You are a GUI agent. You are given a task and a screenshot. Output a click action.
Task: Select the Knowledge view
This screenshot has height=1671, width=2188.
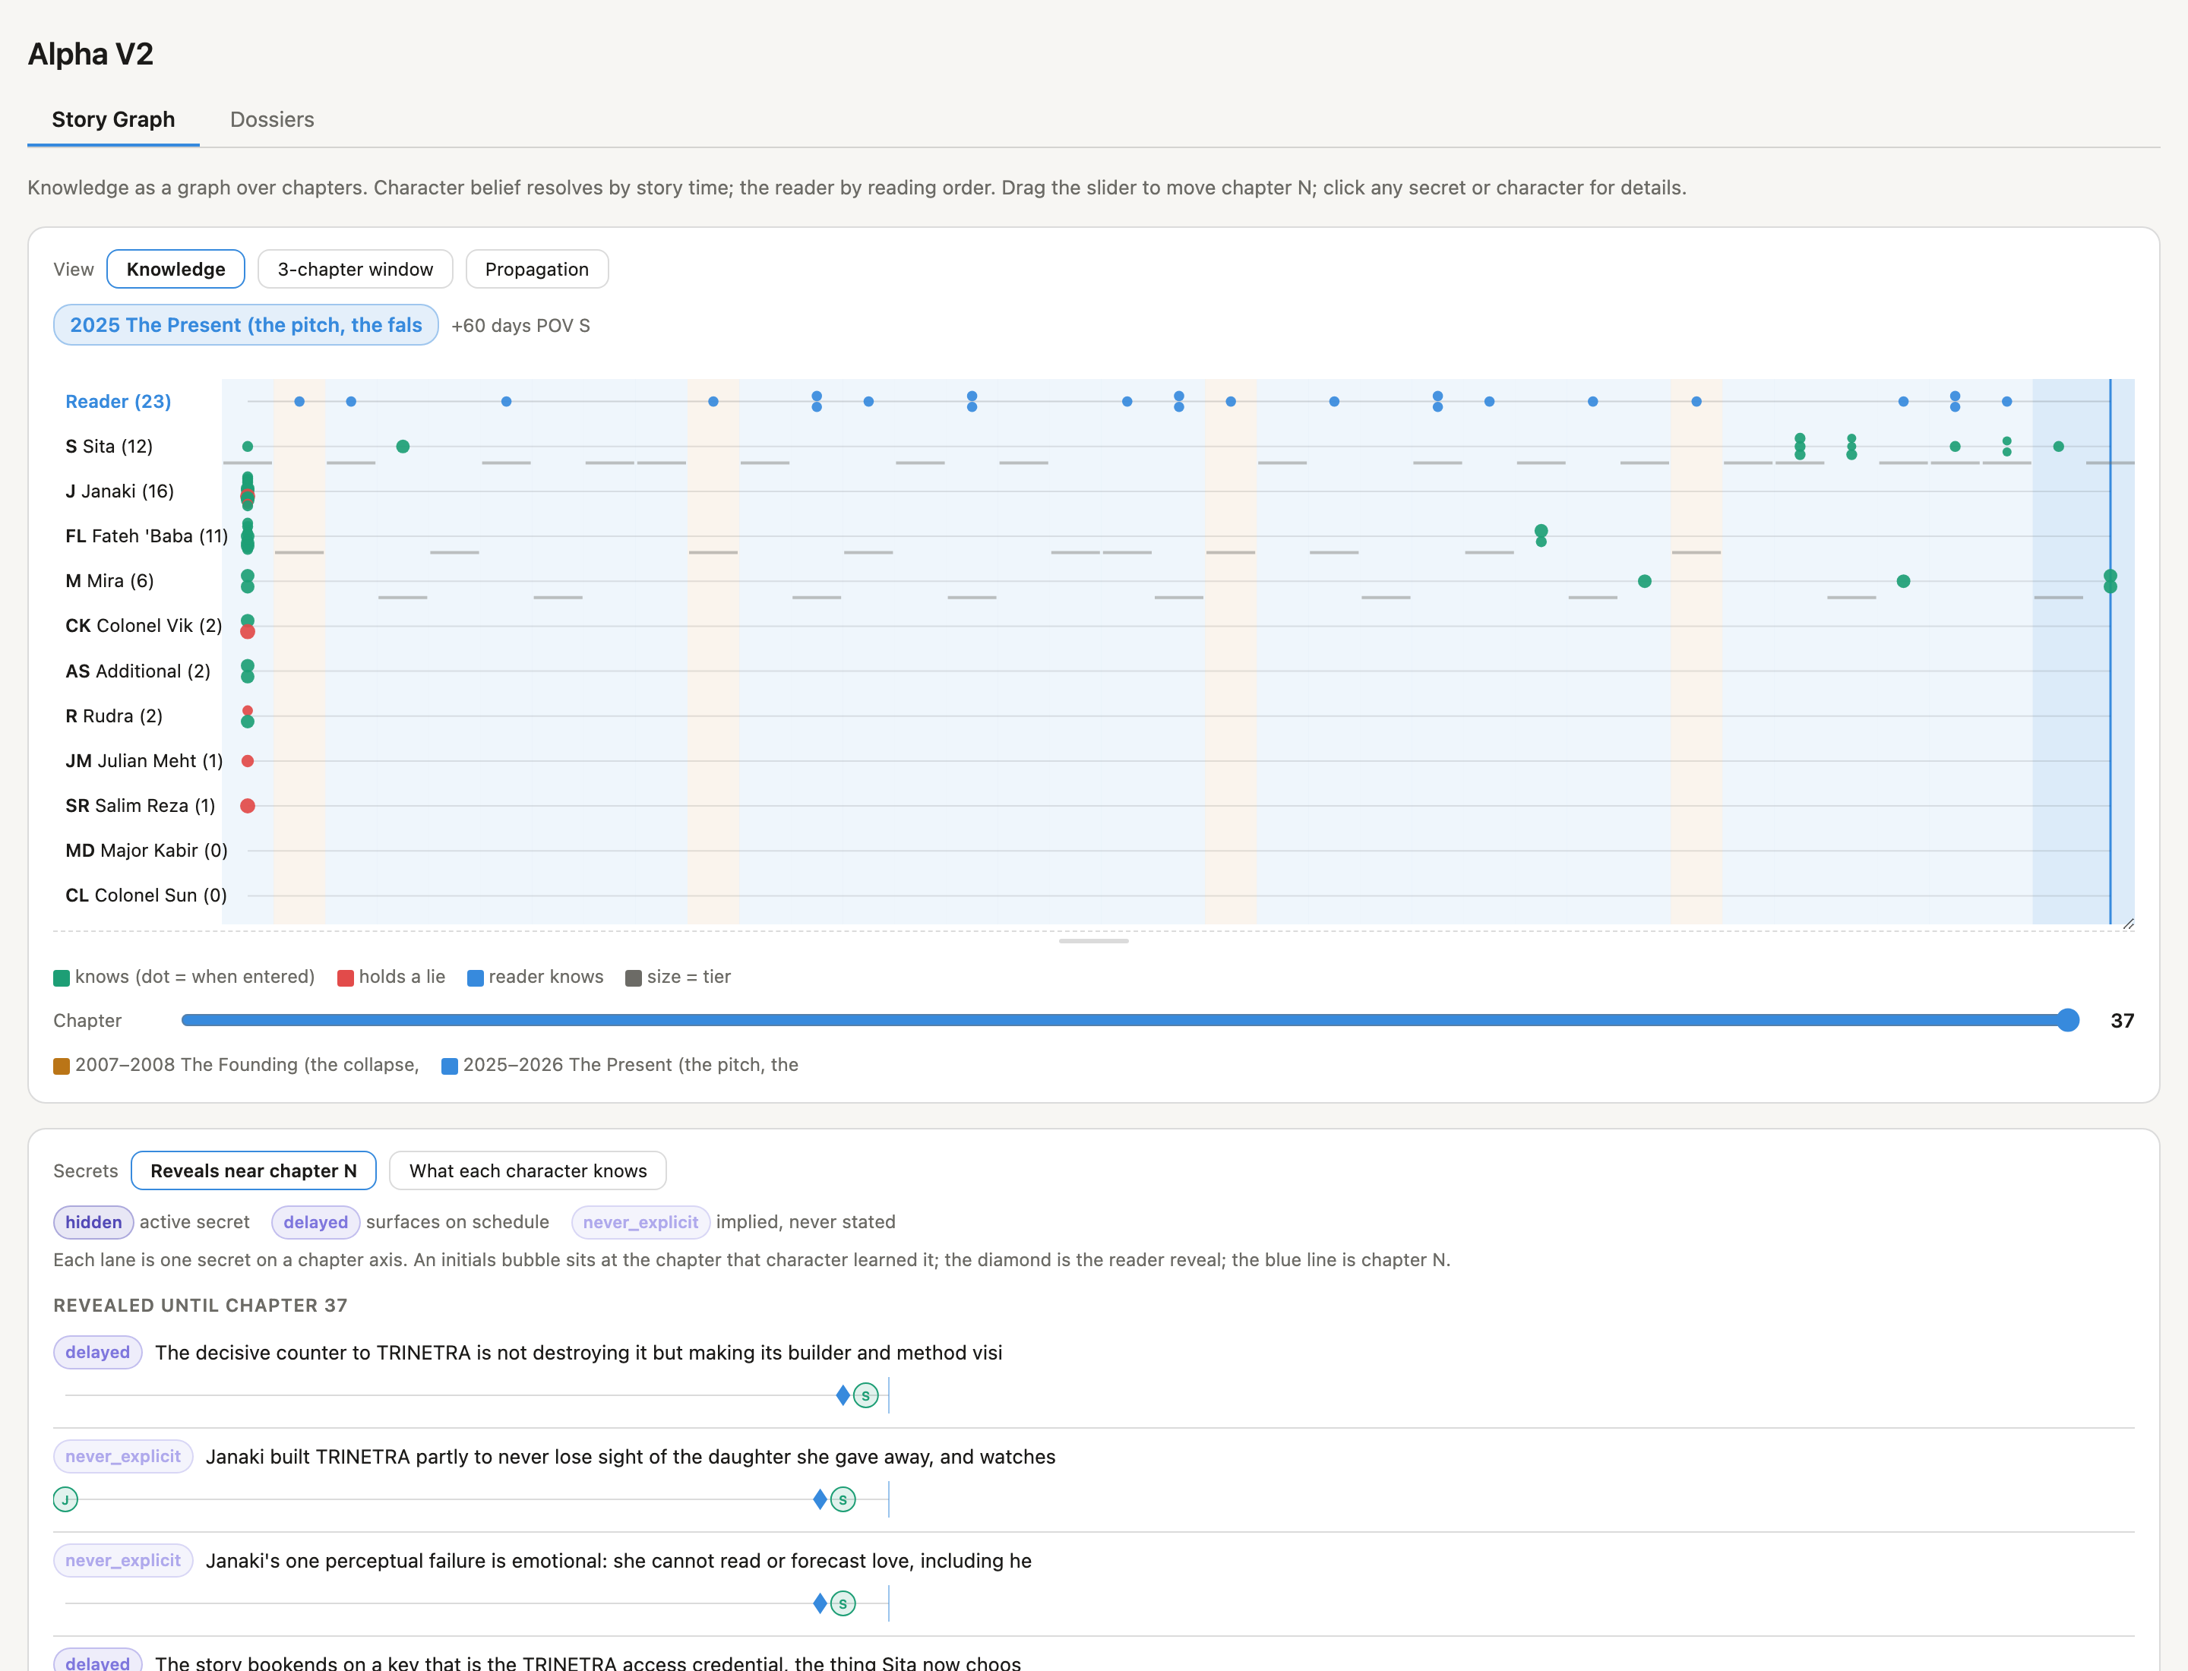pos(175,269)
